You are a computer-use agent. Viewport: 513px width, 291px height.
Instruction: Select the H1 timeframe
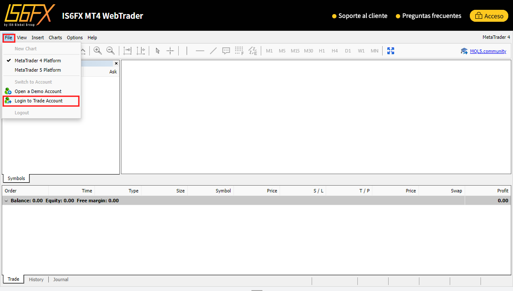pos(322,51)
